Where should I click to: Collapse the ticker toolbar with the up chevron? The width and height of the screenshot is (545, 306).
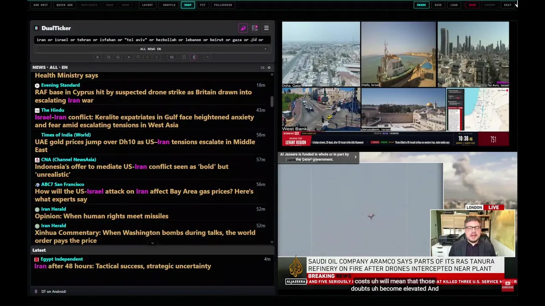[x=207, y=57]
